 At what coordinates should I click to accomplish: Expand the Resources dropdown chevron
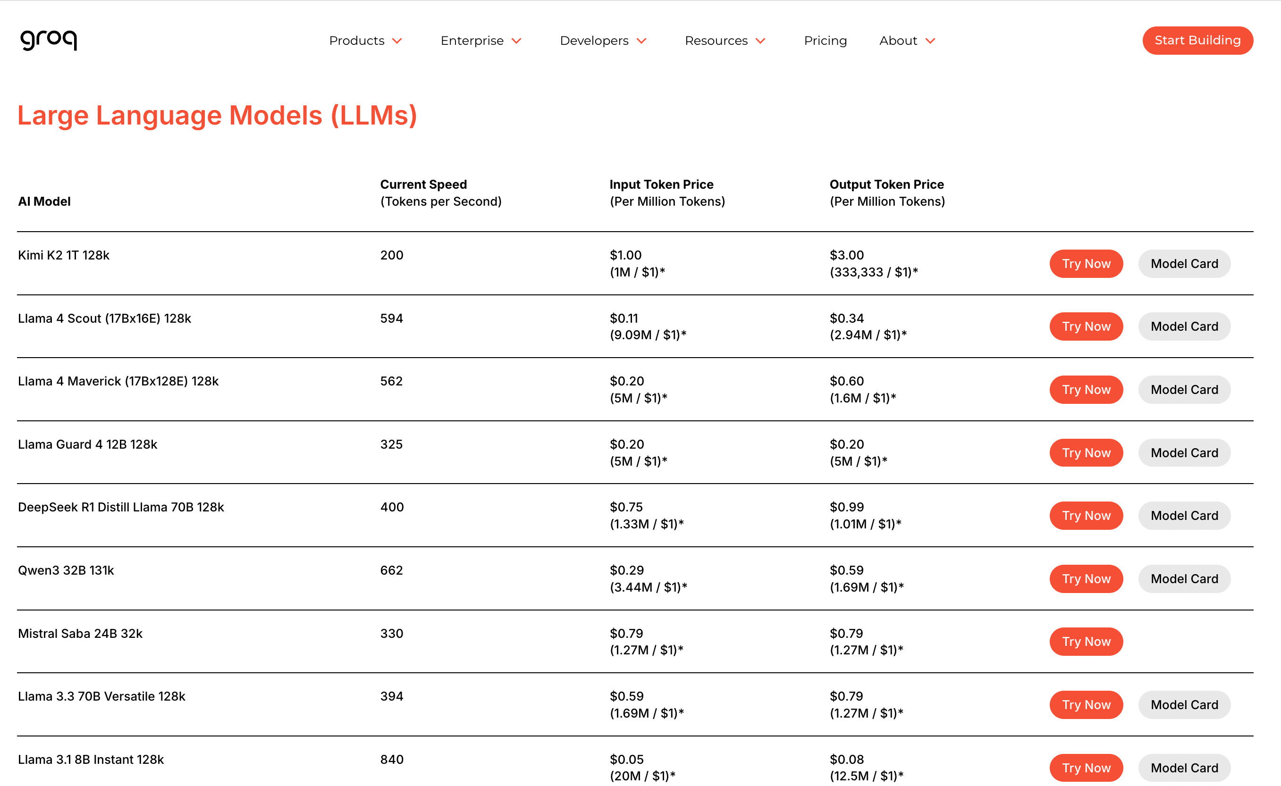pyautogui.click(x=760, y=41)
